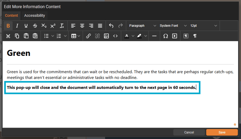
Task: Undo the last edit
Action: (111, 26)
